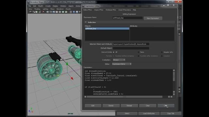Viewport: 209px width, 117px height.
Task: Toggle the Safe Title icon
Action: point(66,12)
